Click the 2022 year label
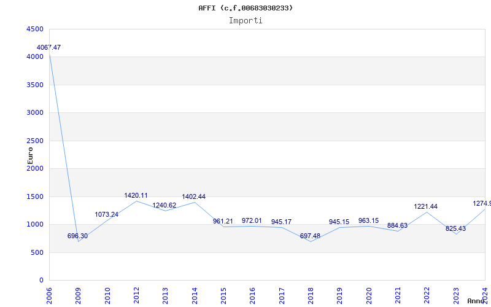 point(427,296)
